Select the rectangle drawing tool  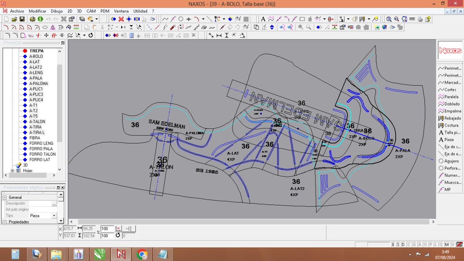[x=302, y=19]
